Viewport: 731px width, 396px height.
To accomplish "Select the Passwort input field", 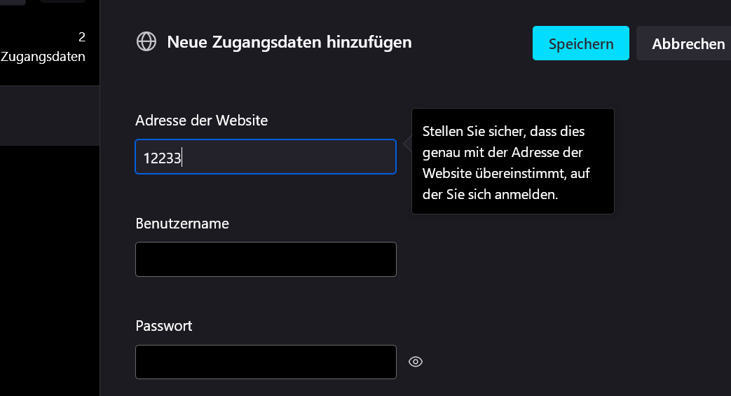I will tap(265, 362).
